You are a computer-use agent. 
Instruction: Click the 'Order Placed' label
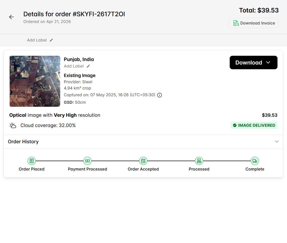tap(32, 169)
